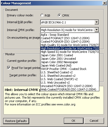
Task: Choose Agfa : Swop Standard profile
Action: 70,35
